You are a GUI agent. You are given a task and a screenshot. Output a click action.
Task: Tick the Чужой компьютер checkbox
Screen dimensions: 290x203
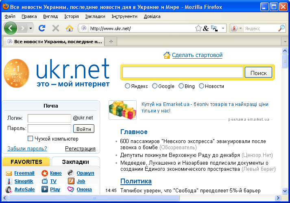coord(30,139)
